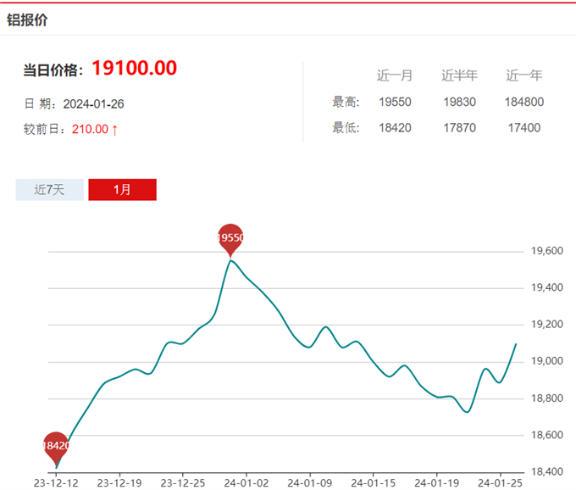Click the 23-12-12 x-axis label
This screenshot has height=490, width=576.
(56, 483)
